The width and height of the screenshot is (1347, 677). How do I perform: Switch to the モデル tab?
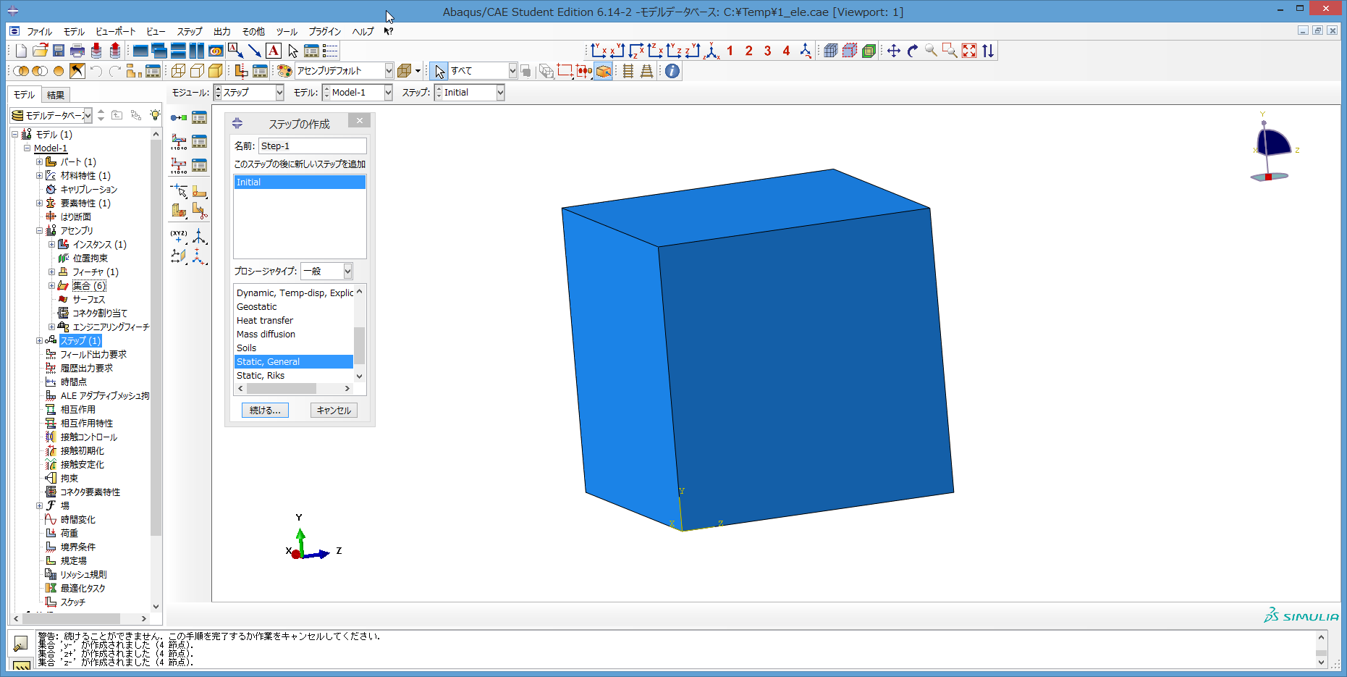tap(24, 95)
